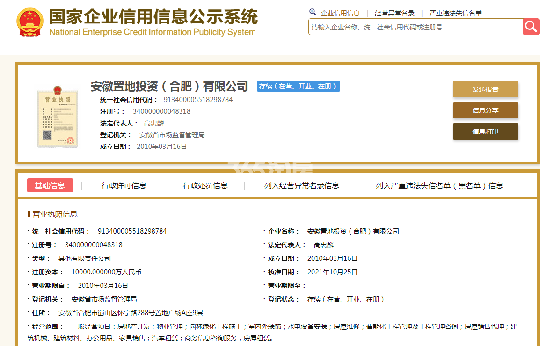Click the 信息打印 button
The width and height of the screenshot is (540, 346).
[485, 131]
